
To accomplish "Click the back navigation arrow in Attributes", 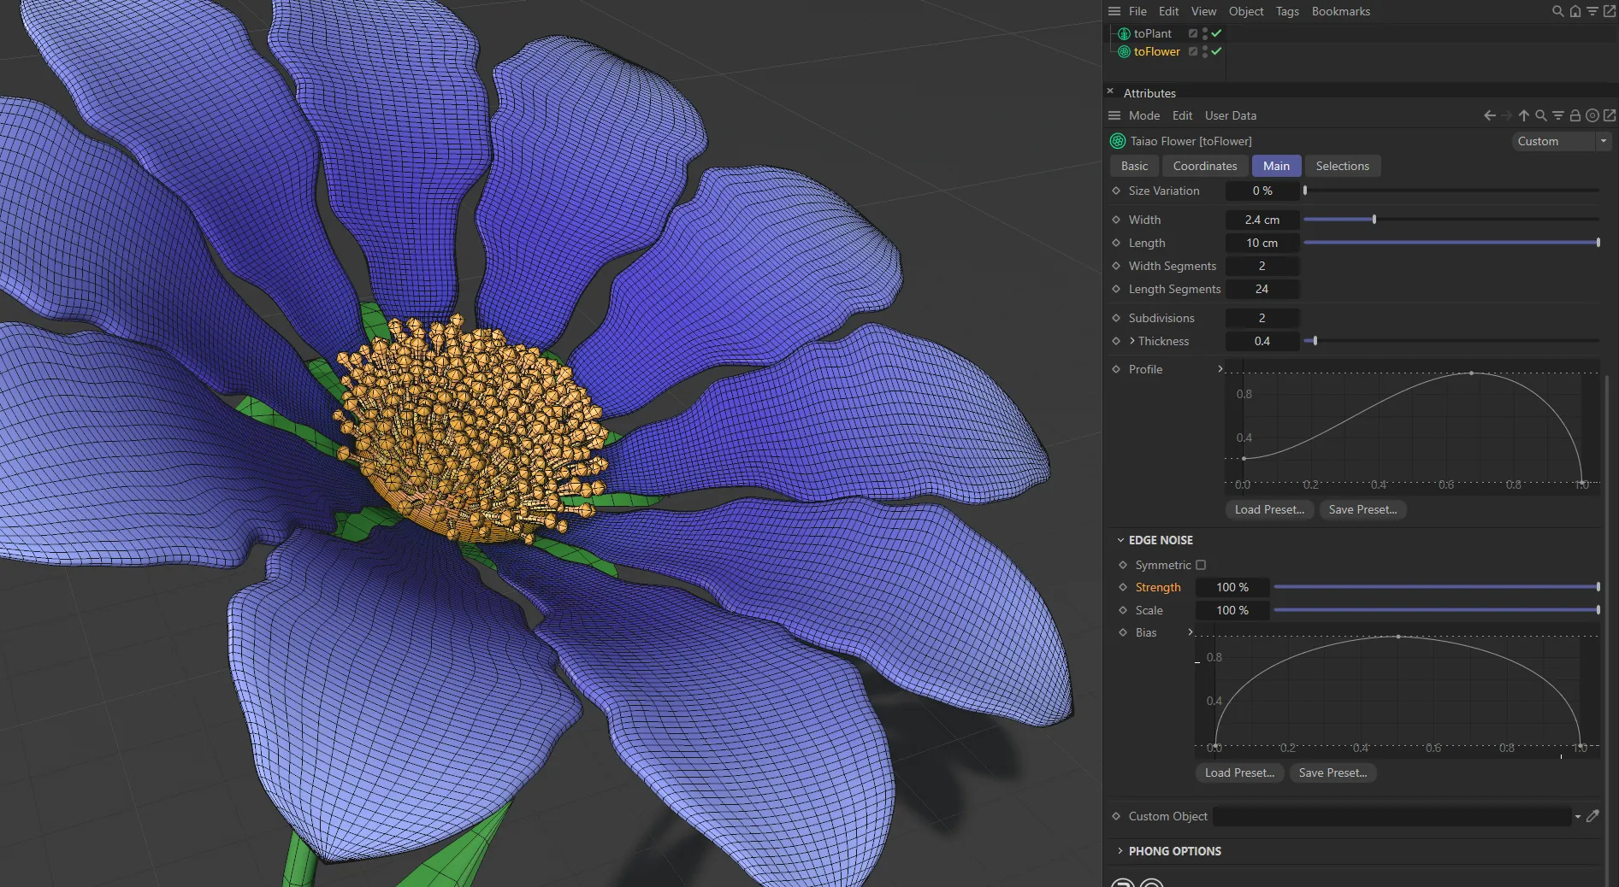I will tap(1490, 115).
